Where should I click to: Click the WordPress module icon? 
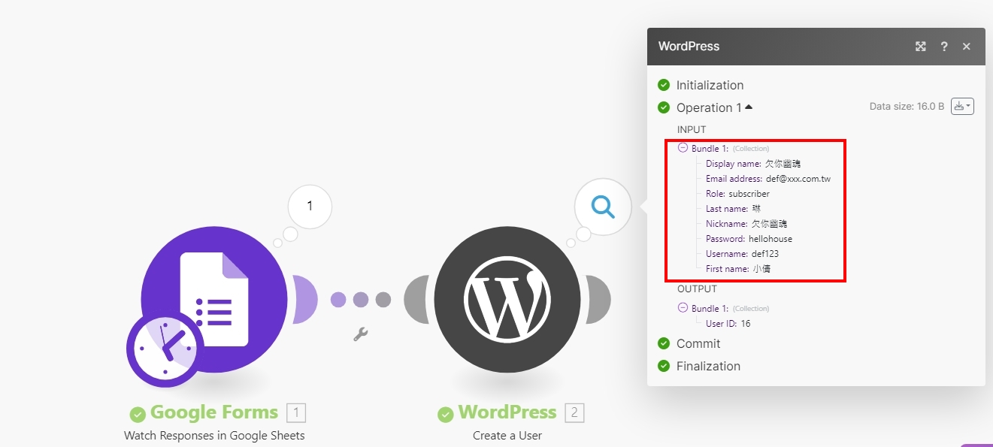[507, 299]
